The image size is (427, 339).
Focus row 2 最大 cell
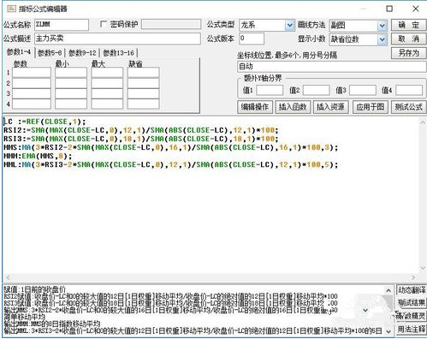click(107, 83)
